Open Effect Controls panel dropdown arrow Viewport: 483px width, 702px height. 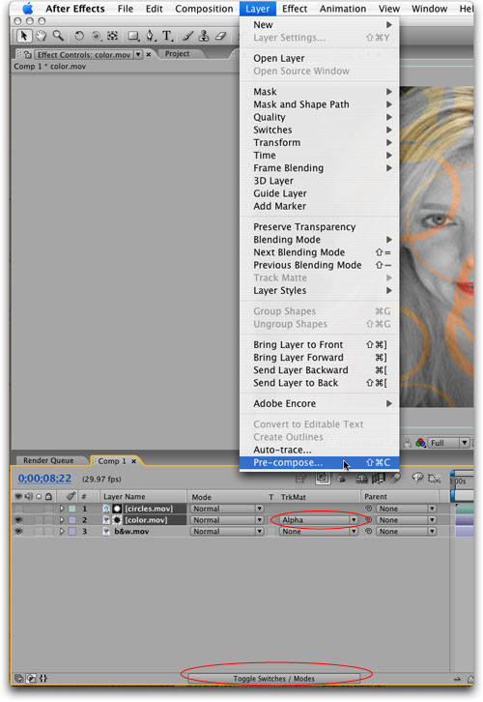point(138,54)
